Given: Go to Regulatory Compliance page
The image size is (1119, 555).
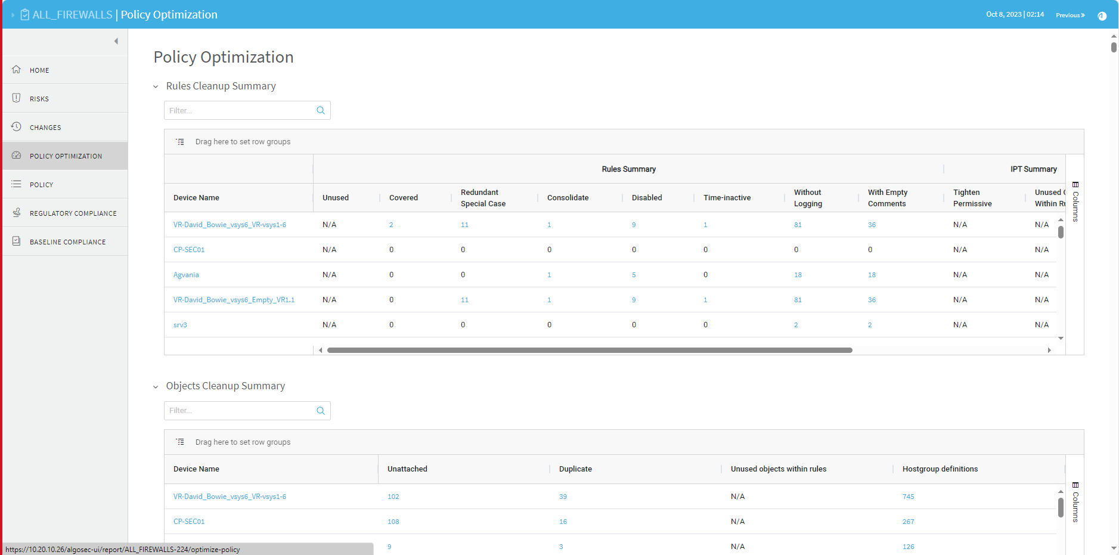Looking at the screenshot, I should click(73, 213).
